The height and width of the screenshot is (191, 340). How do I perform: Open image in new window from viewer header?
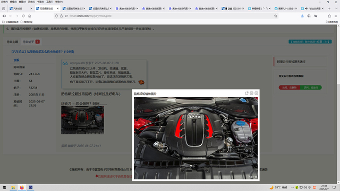coord(246,93)
